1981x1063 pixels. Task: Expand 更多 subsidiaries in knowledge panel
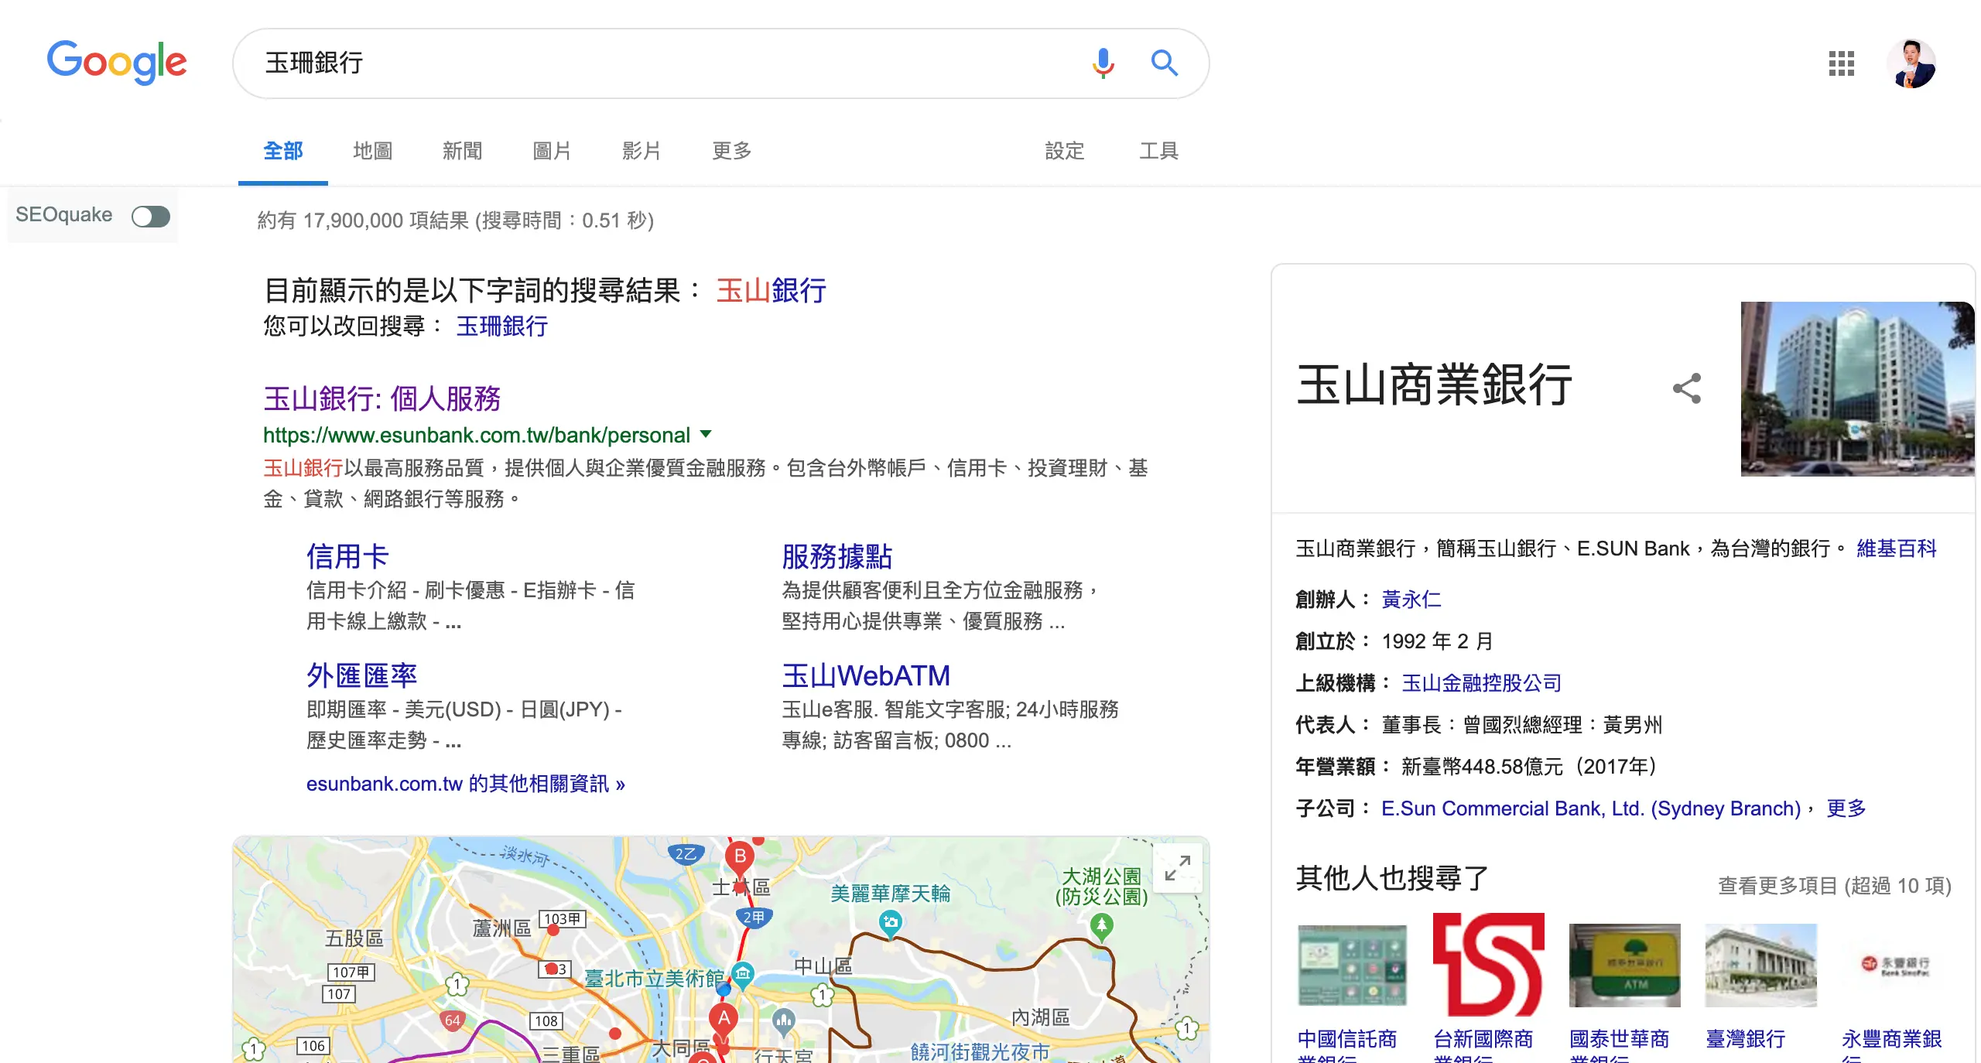(x=1846, y=808)
